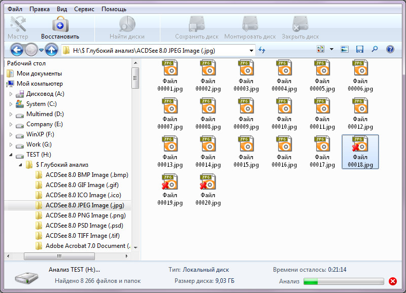Refresh the current folder view
Viewport: 406px width, 293px height.
(x=262, y=50)
